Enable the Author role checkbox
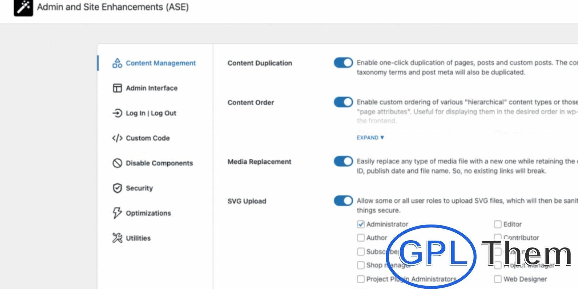 click(x=361, y=238)
